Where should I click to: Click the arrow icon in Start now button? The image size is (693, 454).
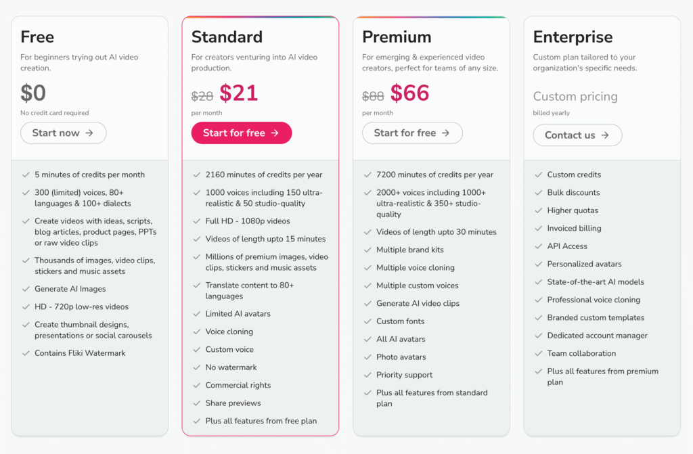click(89, 133)
